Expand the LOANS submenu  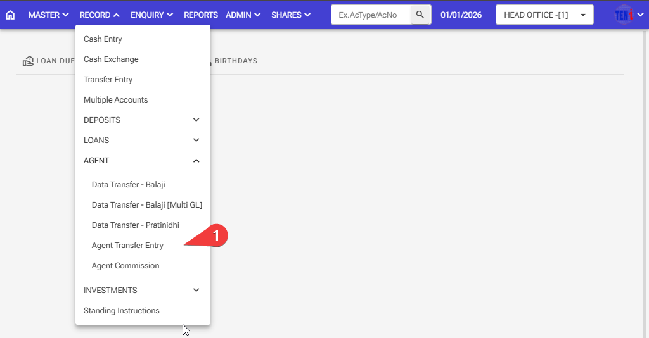143,141
